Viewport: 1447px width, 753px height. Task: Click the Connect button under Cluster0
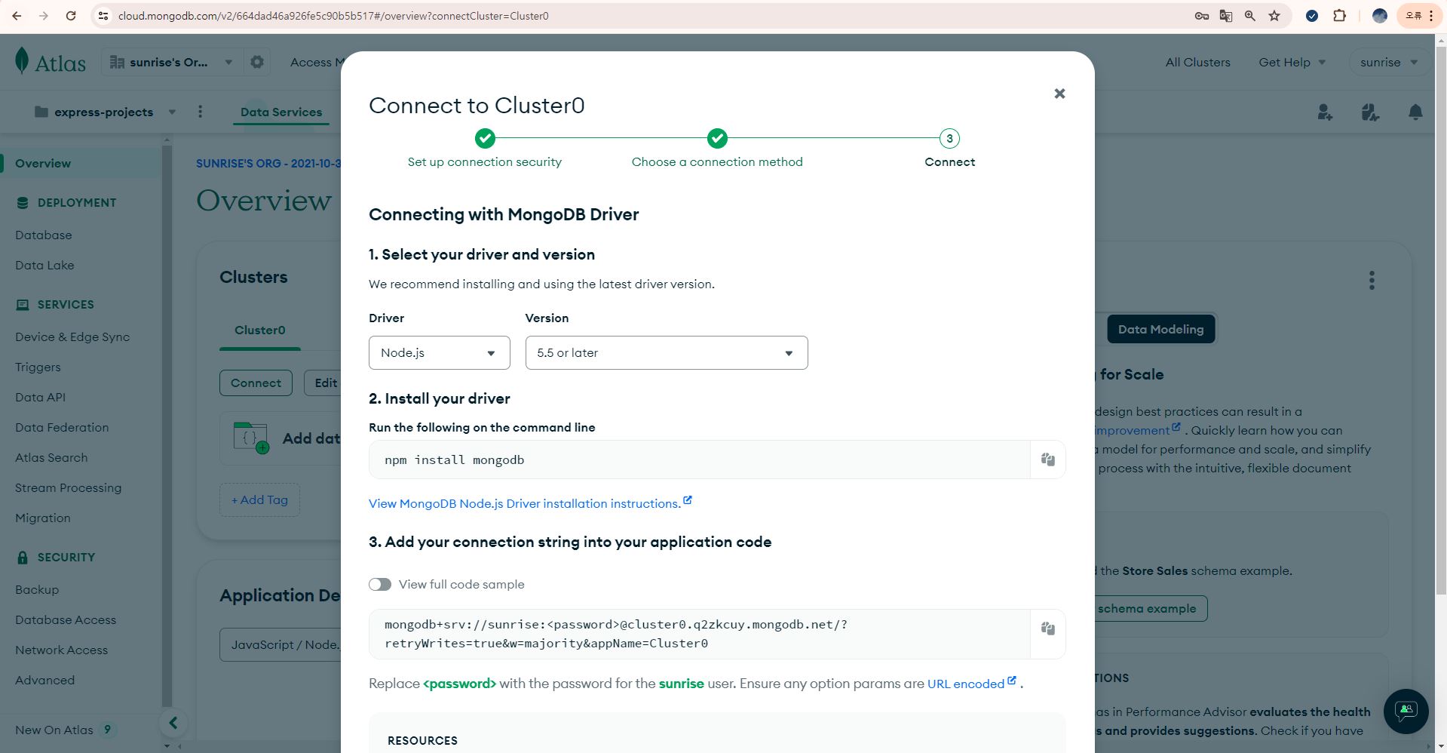coord(256,383)
